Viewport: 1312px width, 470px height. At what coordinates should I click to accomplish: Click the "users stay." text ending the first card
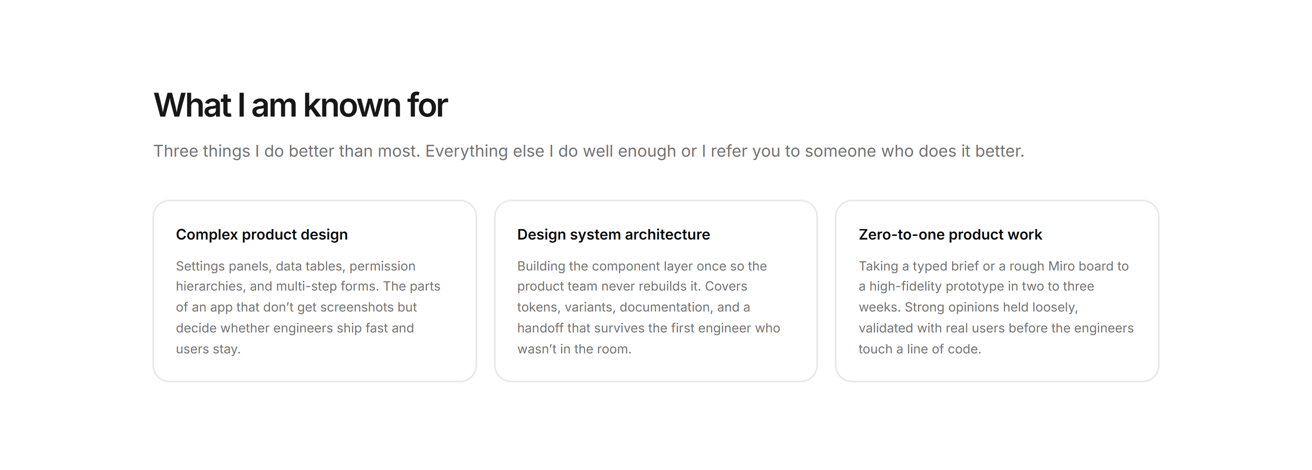coord(208,349)
